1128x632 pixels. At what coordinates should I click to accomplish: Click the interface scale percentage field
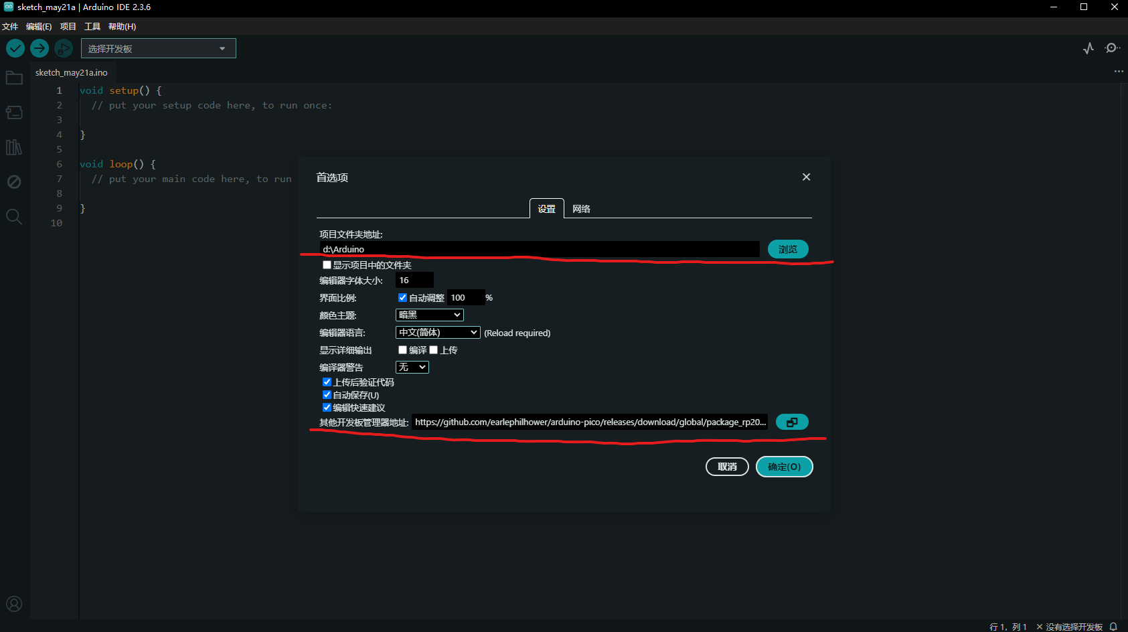click(x=466, y=297)
